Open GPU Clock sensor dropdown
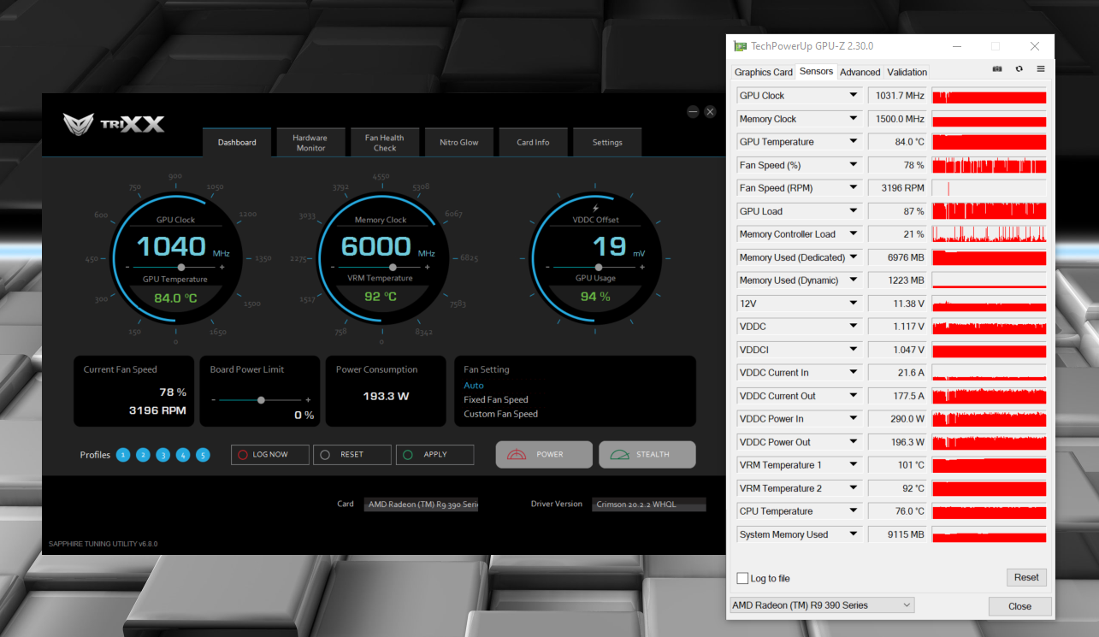 coord(854,96)
